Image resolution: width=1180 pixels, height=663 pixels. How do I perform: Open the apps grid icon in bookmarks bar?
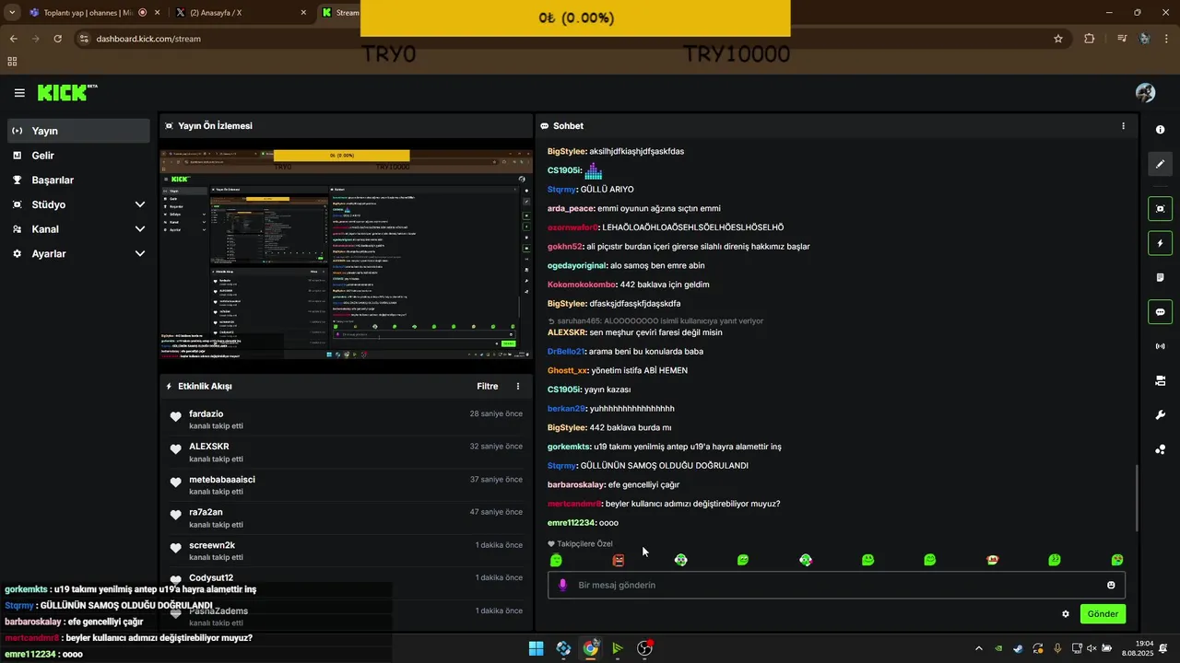click(x=12, y=62)
